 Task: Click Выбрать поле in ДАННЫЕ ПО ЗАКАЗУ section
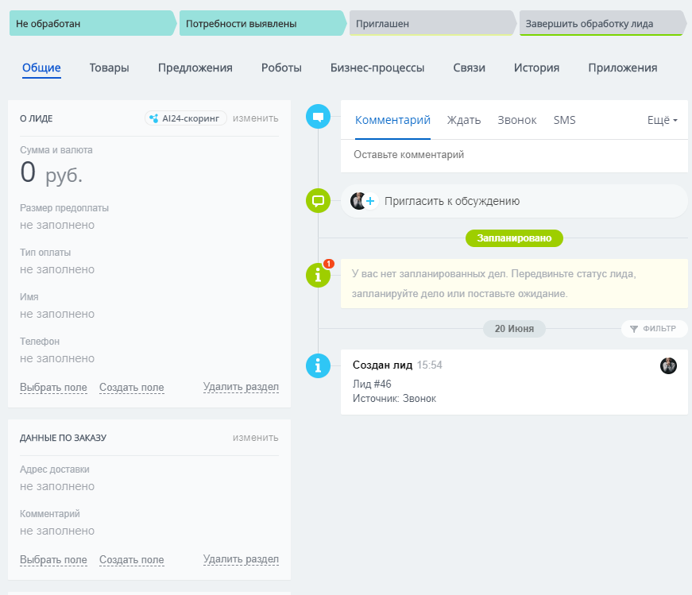click(53, 560)
